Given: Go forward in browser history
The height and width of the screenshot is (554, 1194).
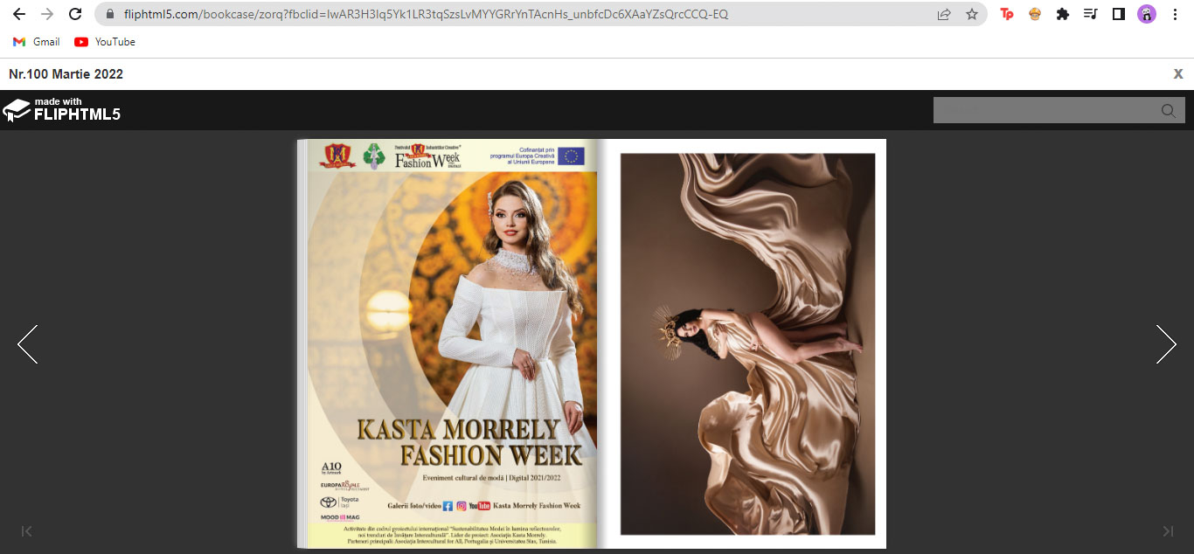Looking at the screenshot, I should click(x=47, y=14).
